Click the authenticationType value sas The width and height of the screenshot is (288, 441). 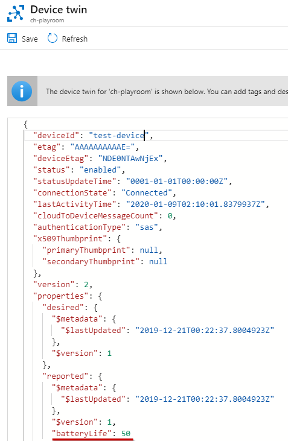(x=147, y=227)
